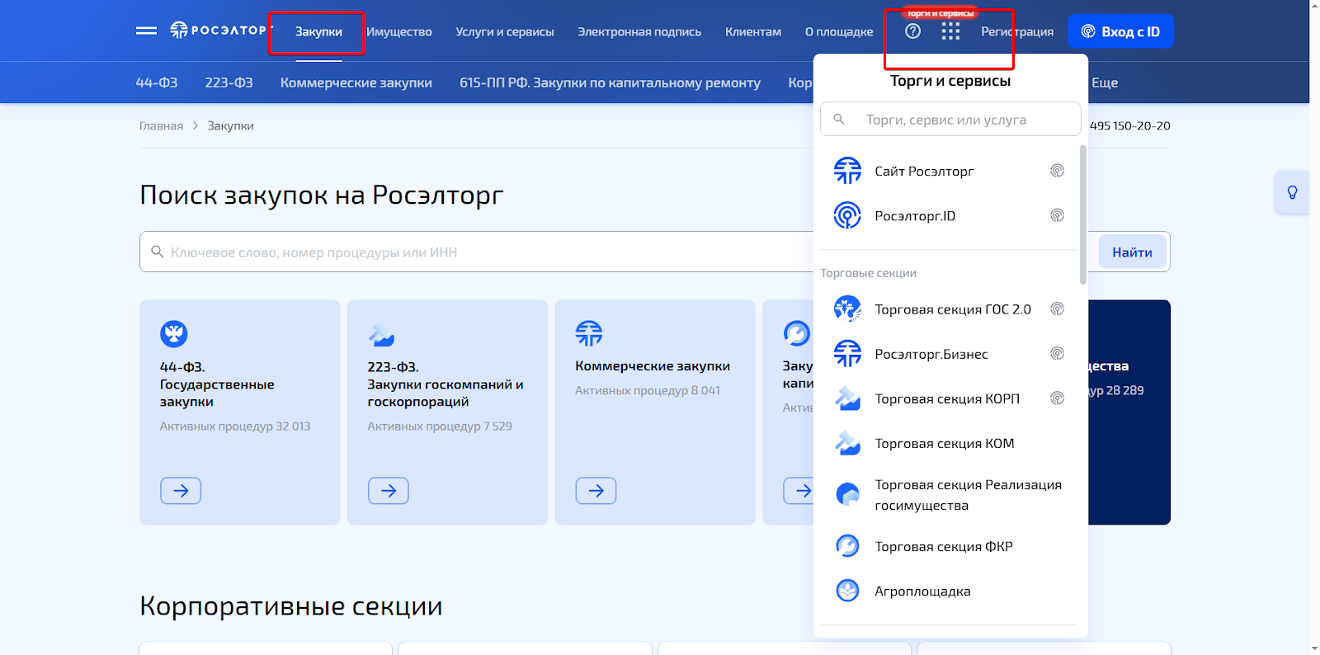1320x655 pixels.
Task: Open the Имущество menu item
Action: click(x=399, y=31)
